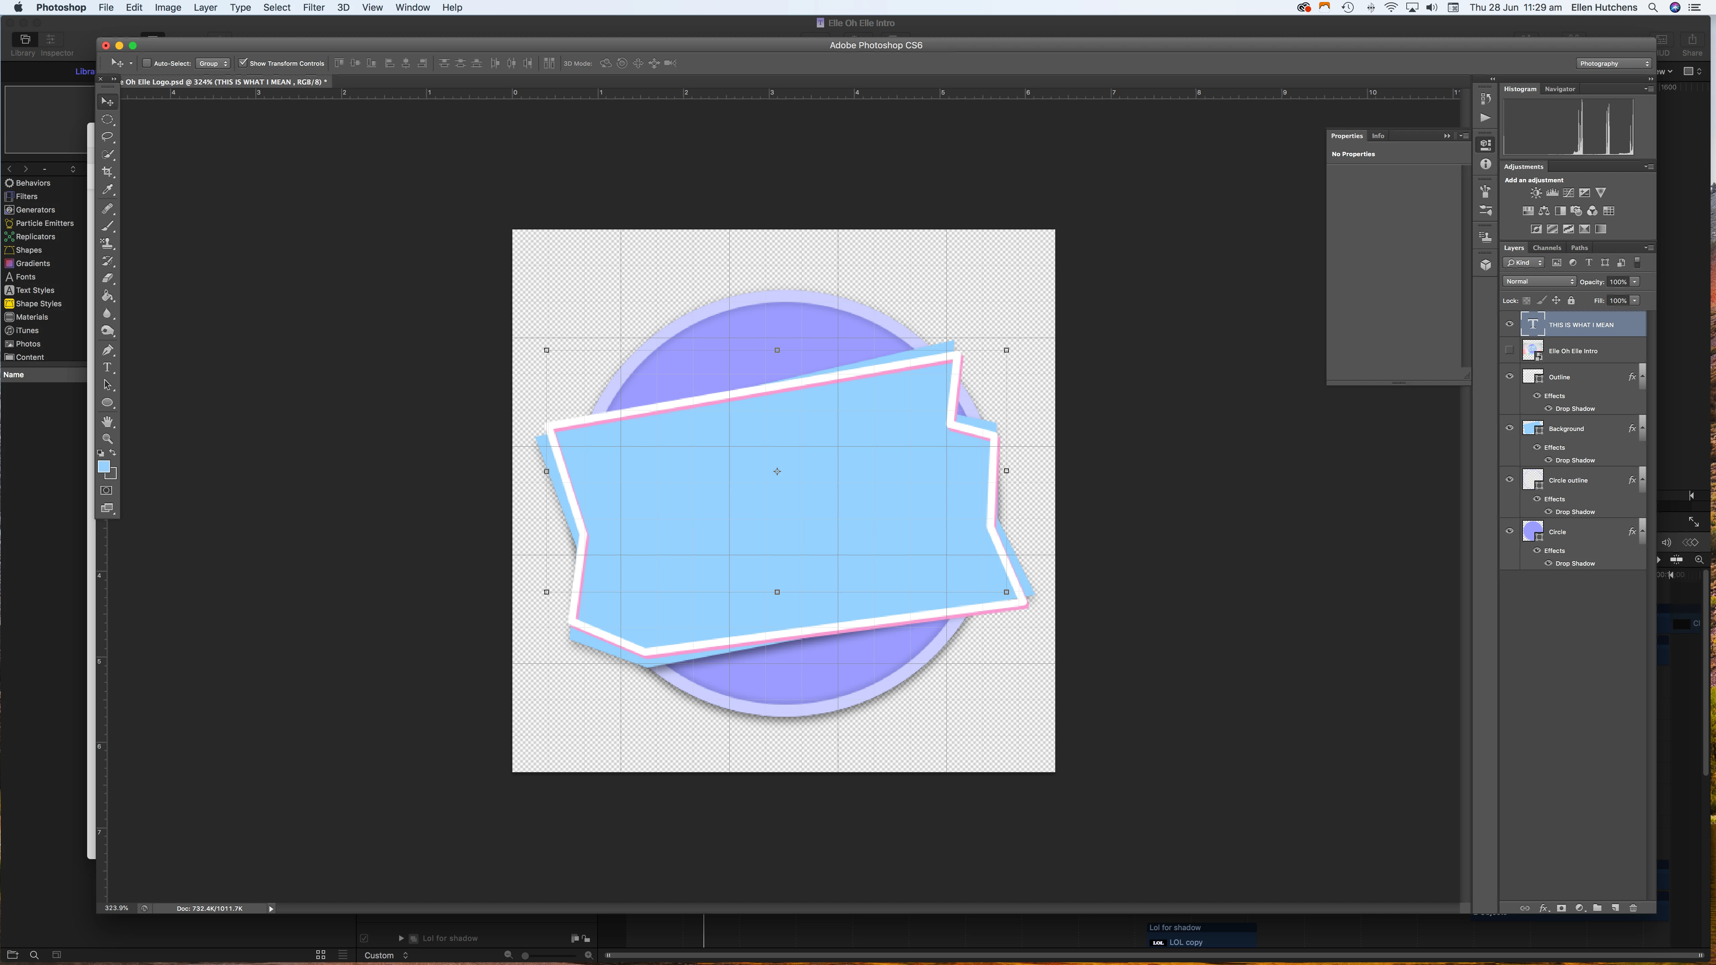Select the Background layer thumbnail
Image resolution: width=1716 pixels, height=965 pixels.
coord(1532,428)
